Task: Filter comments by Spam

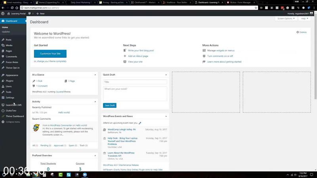Action: [73, 146]
